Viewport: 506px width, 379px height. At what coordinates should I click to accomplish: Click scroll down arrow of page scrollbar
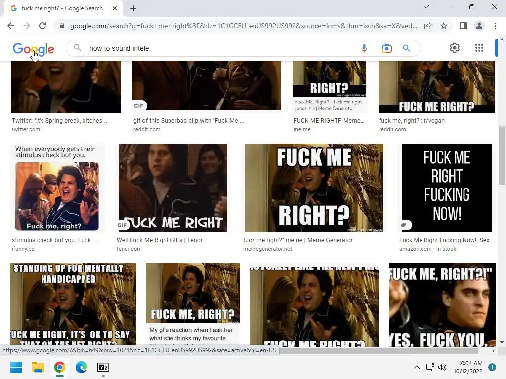pyautogui.click(x=502, y=342)
